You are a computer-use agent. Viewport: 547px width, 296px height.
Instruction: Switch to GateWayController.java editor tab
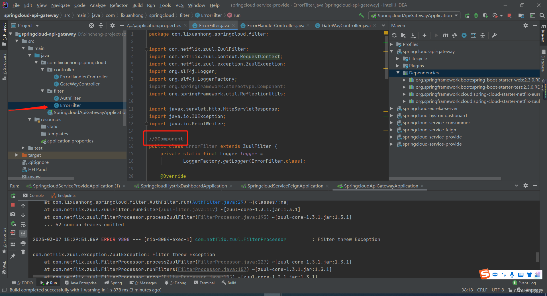click(346, 25)
